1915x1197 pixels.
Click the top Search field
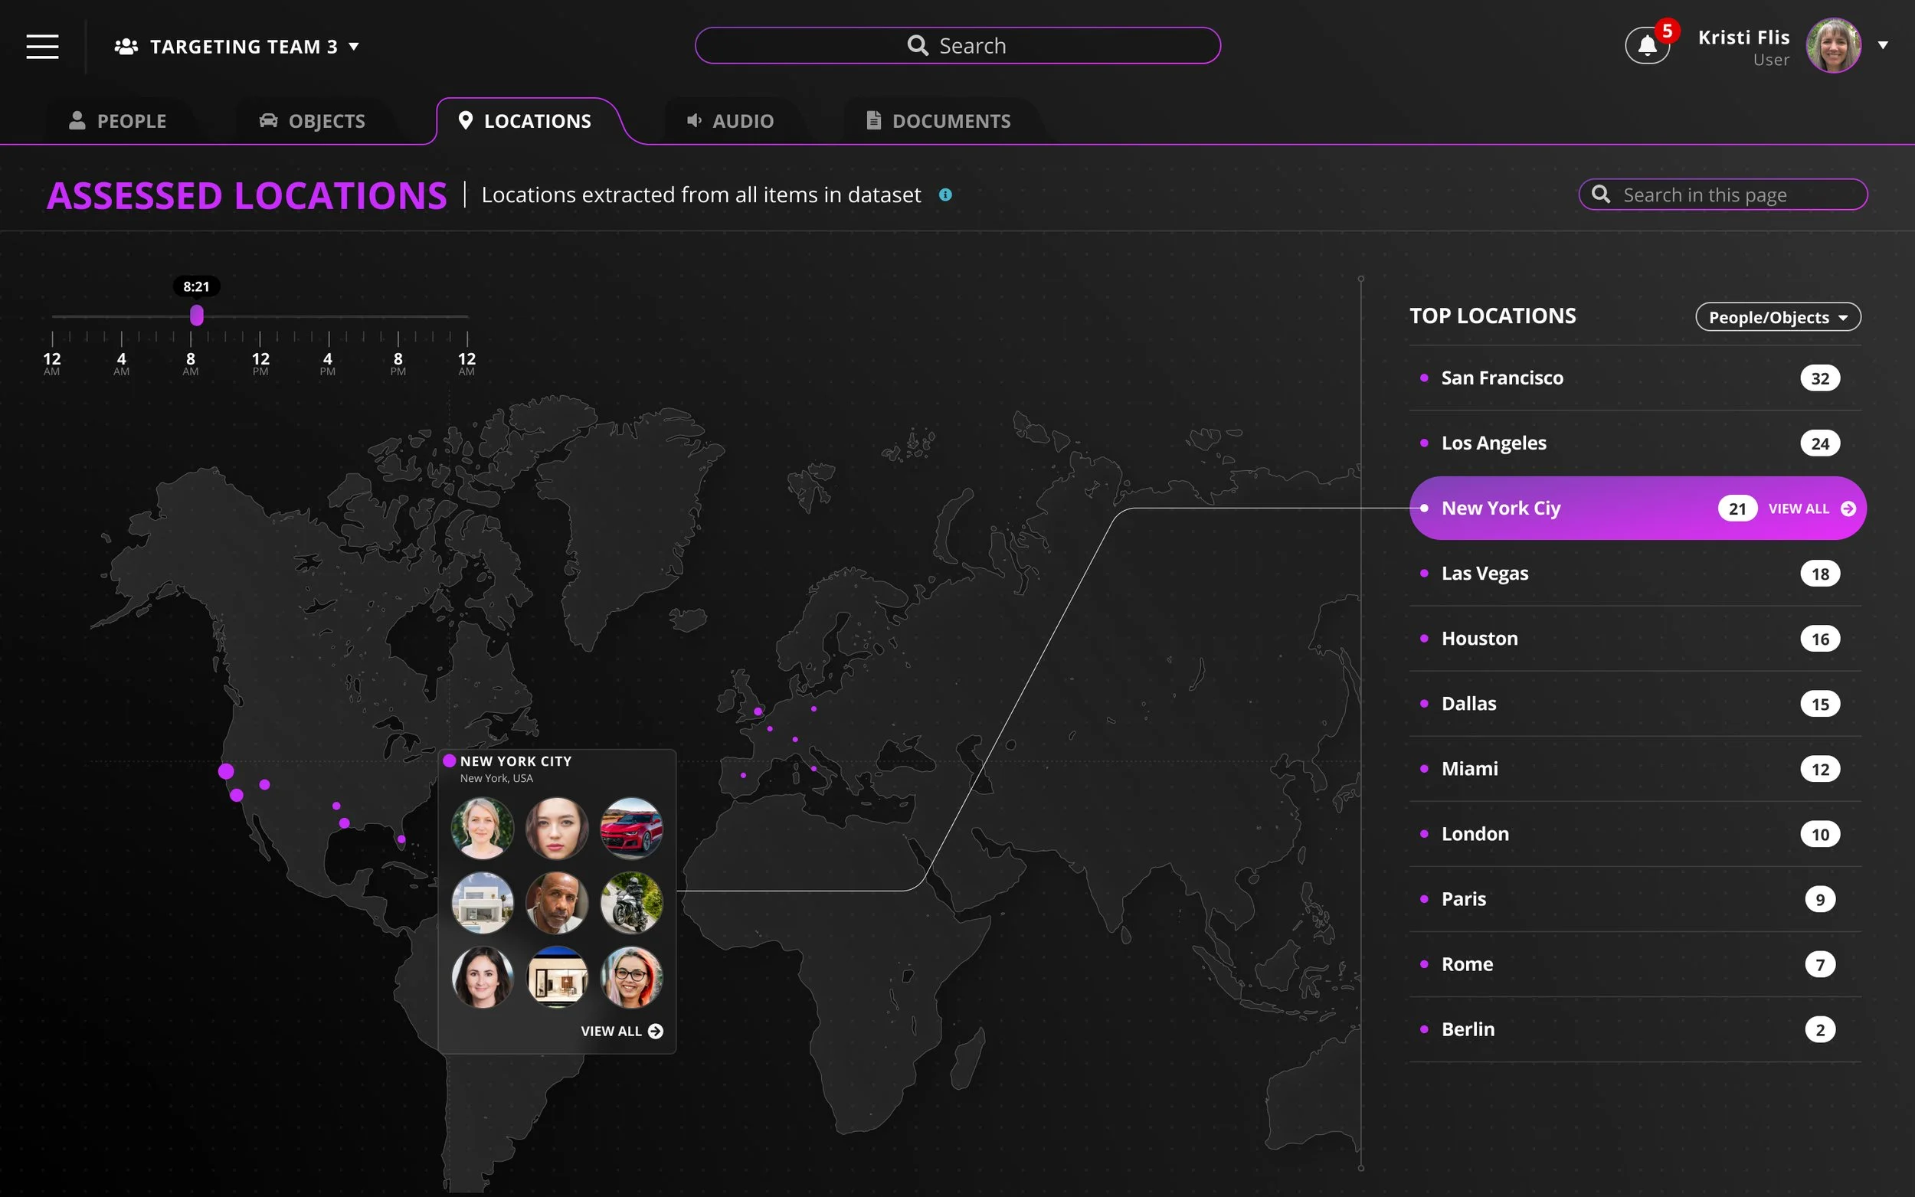pyautogui.click(x=957, y=46)
